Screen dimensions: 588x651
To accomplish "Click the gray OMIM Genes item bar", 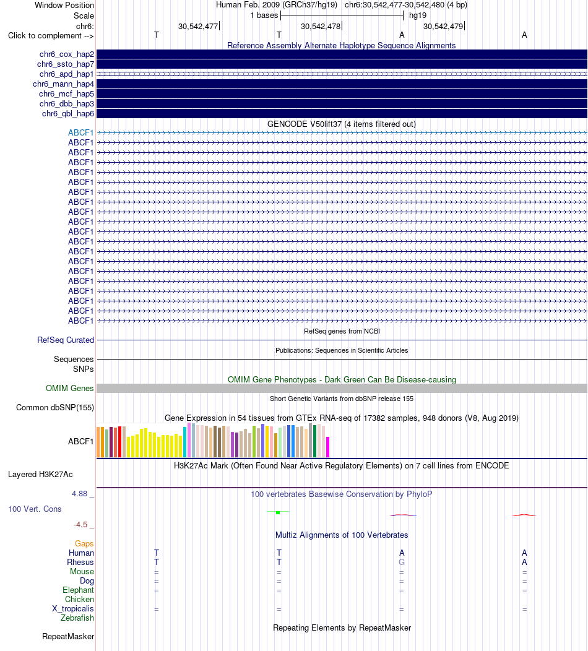I will coord(342,388).
